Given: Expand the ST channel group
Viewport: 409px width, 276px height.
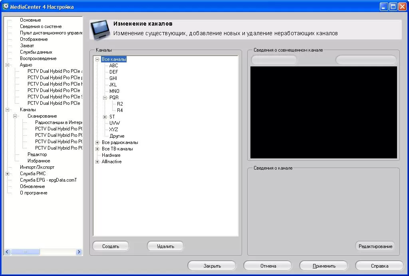Looking at the screenshot, I should coord(105,117).
